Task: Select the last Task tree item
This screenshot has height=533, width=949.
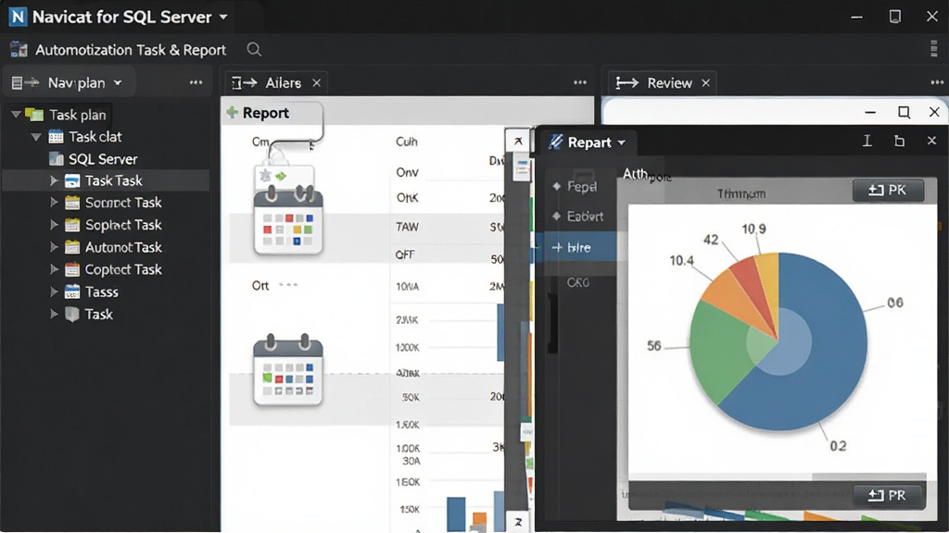Action: 98,315
